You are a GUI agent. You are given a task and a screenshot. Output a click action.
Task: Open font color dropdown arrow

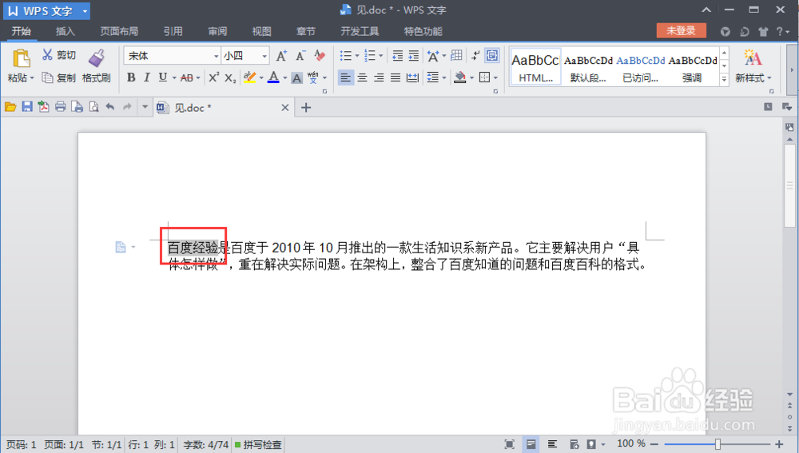pos(285,78)
